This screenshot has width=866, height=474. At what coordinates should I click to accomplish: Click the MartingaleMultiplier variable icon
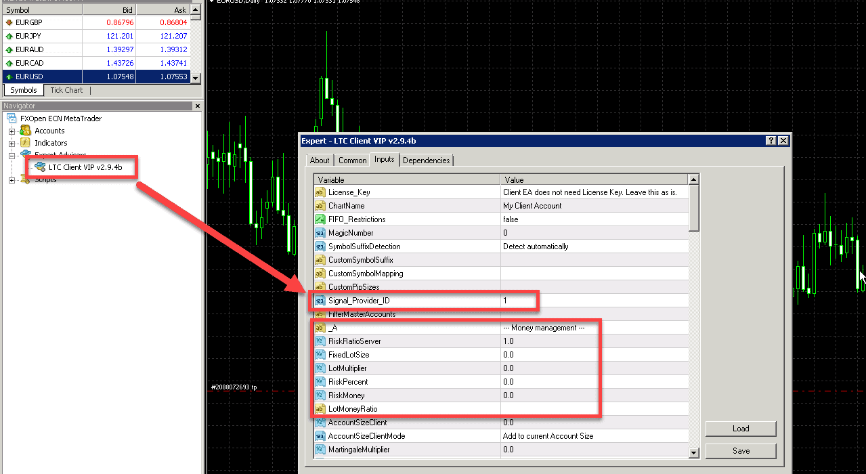pos(320,450)
